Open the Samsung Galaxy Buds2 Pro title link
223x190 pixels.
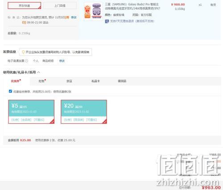(x=132, y=6)
